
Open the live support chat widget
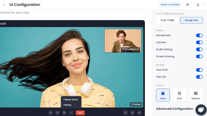(x=201, y=110)
